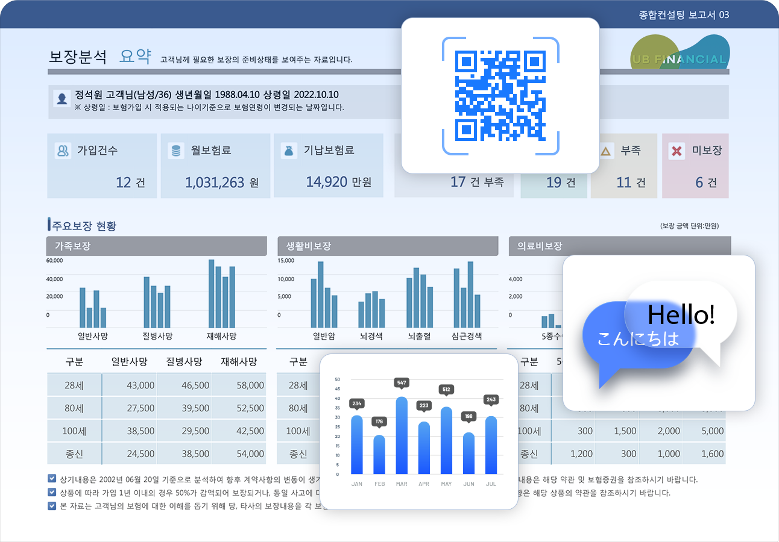Screen dimensions: 779x542
Task: Click the 가입건수 people icon
Action: 63,151
